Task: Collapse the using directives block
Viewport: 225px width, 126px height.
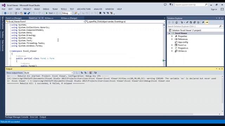Action: [x=10, y=25]
